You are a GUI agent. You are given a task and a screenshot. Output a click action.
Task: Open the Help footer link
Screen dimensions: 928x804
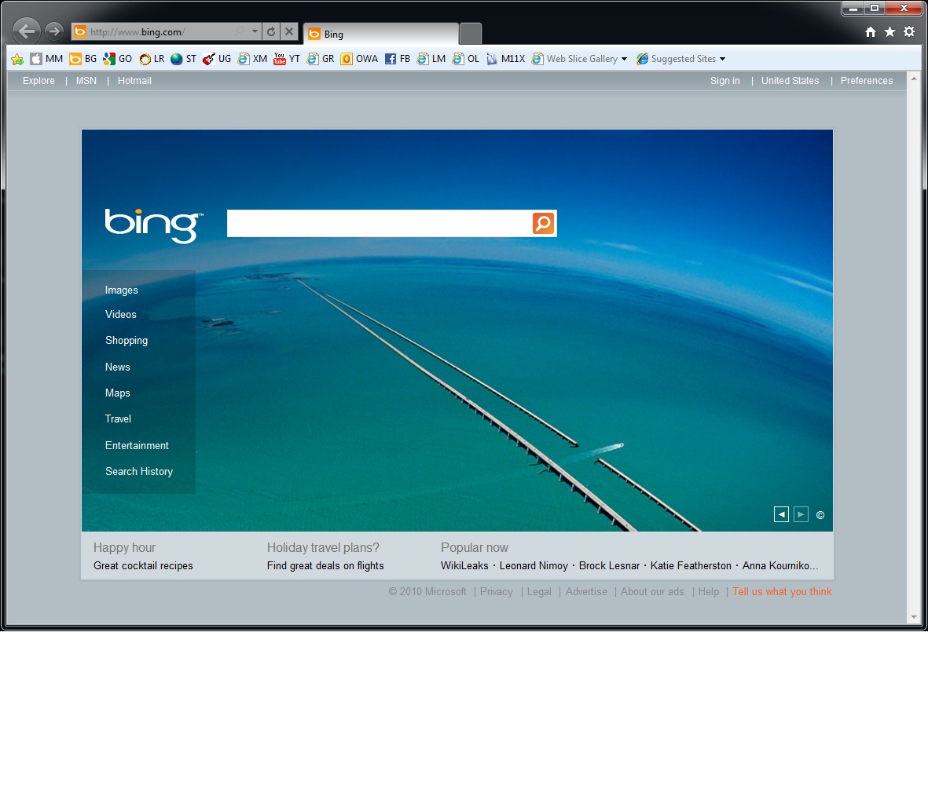(709, 592)
